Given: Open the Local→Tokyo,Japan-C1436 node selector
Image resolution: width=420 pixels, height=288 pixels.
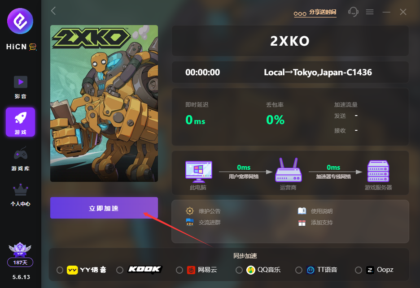Looking at the screenshot, I should [x=318, y=72].
